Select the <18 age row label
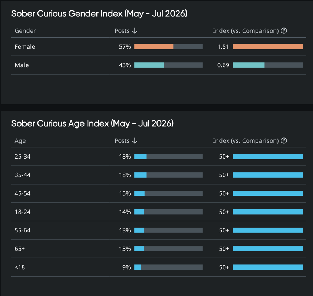 [x=20, y=267]
